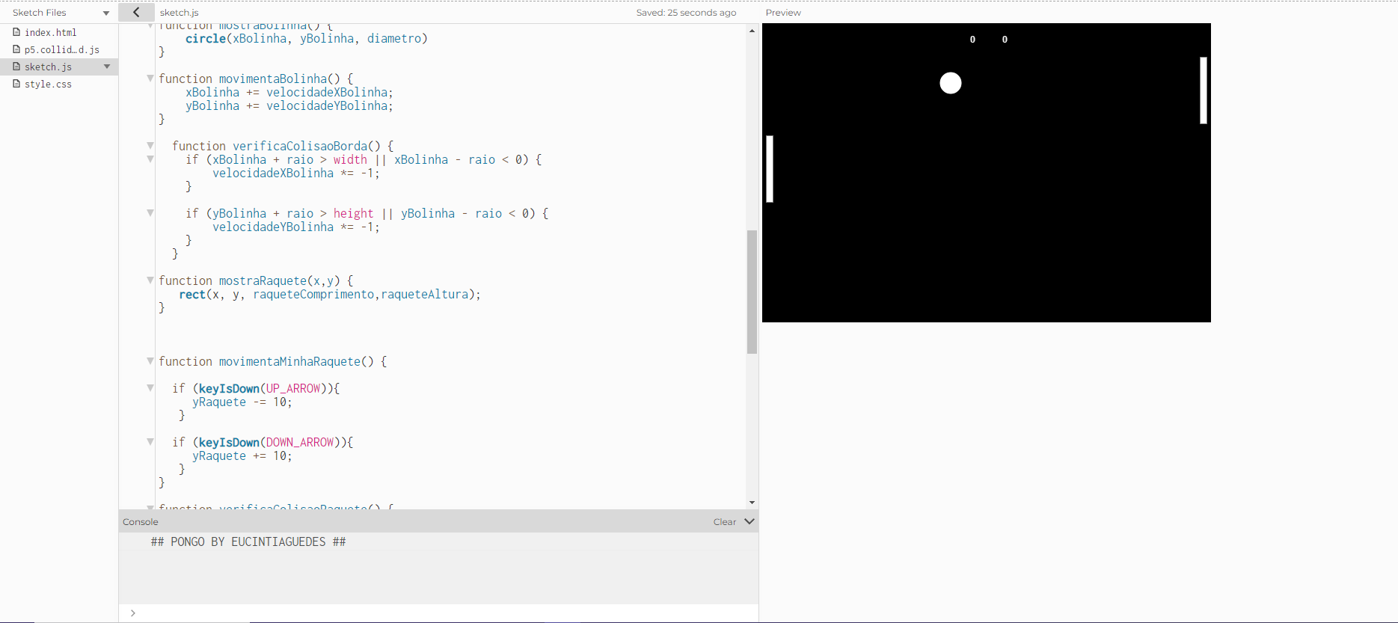The height and width of the screenshot is (623, 1398).
Task: Click the index.html file icon
Action: [16, 32]
